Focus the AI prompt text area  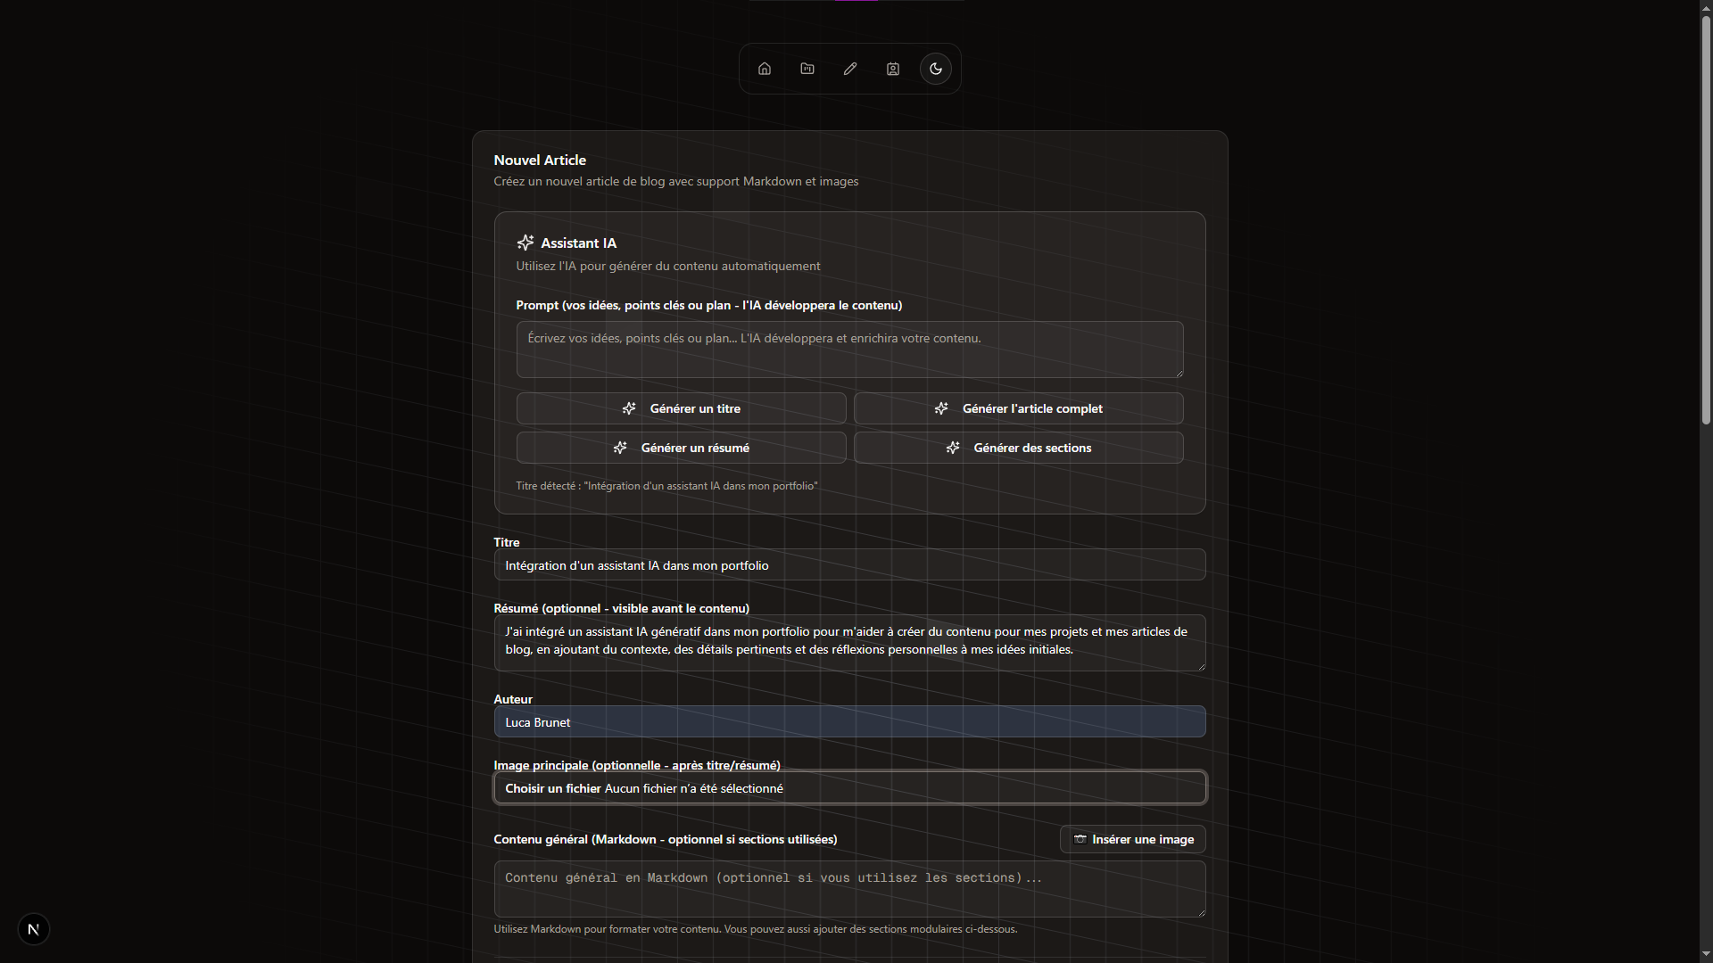pyautogui.click(x=848, y=350)
